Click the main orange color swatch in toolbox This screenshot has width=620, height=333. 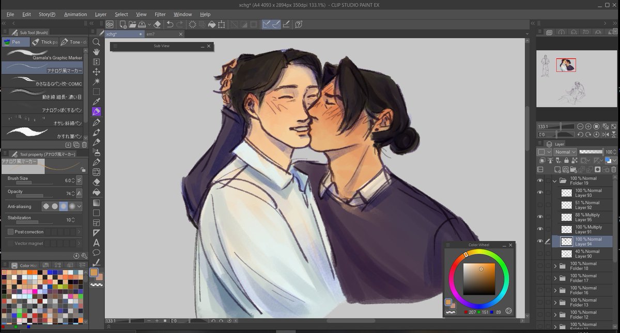point(94,272)
